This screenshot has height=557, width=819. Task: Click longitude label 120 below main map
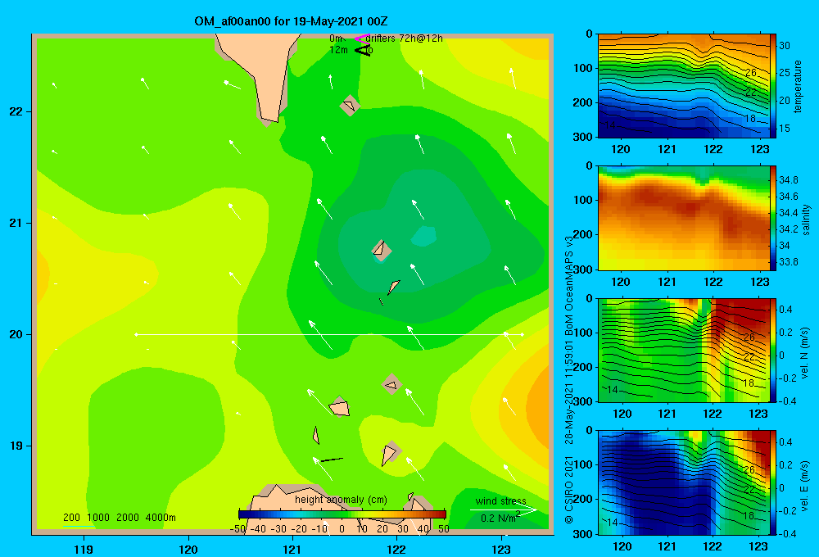(x=188, y=549)
